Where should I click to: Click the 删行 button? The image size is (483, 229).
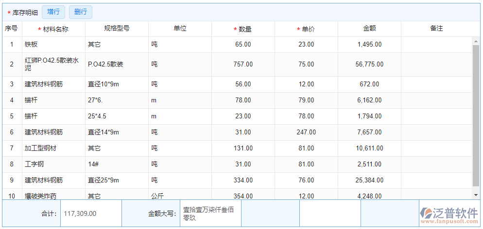pyautogui.click(x=80, y=12)
